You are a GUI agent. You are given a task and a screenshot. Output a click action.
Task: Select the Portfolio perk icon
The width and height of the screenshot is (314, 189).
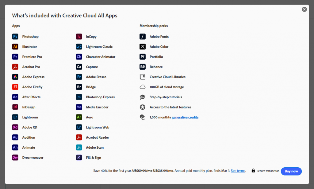(142, 56)
